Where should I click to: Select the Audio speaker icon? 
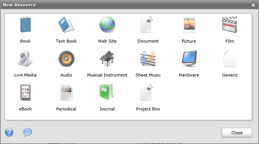[x=66, y=58]
